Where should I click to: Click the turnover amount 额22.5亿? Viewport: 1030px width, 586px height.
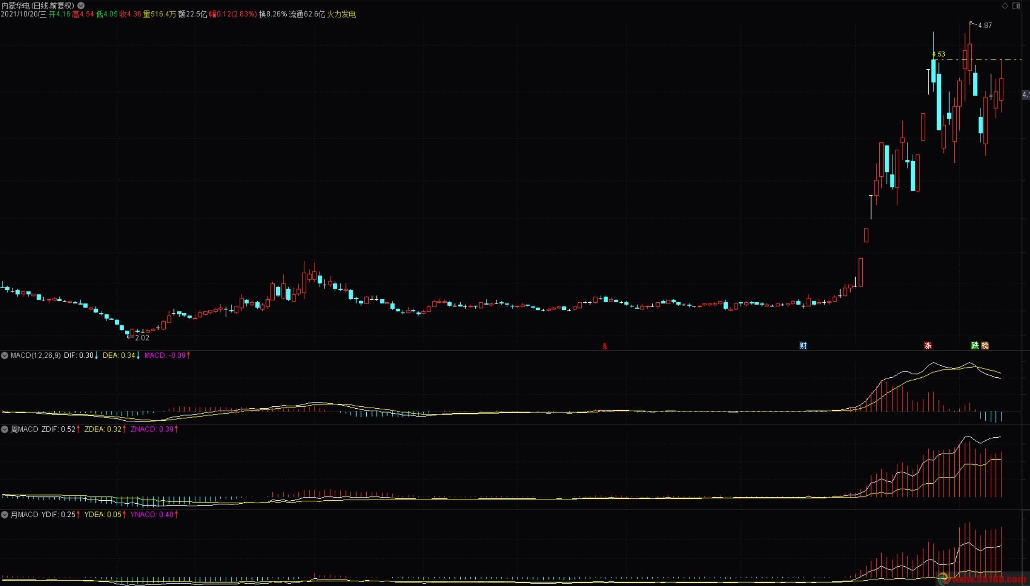192,15
